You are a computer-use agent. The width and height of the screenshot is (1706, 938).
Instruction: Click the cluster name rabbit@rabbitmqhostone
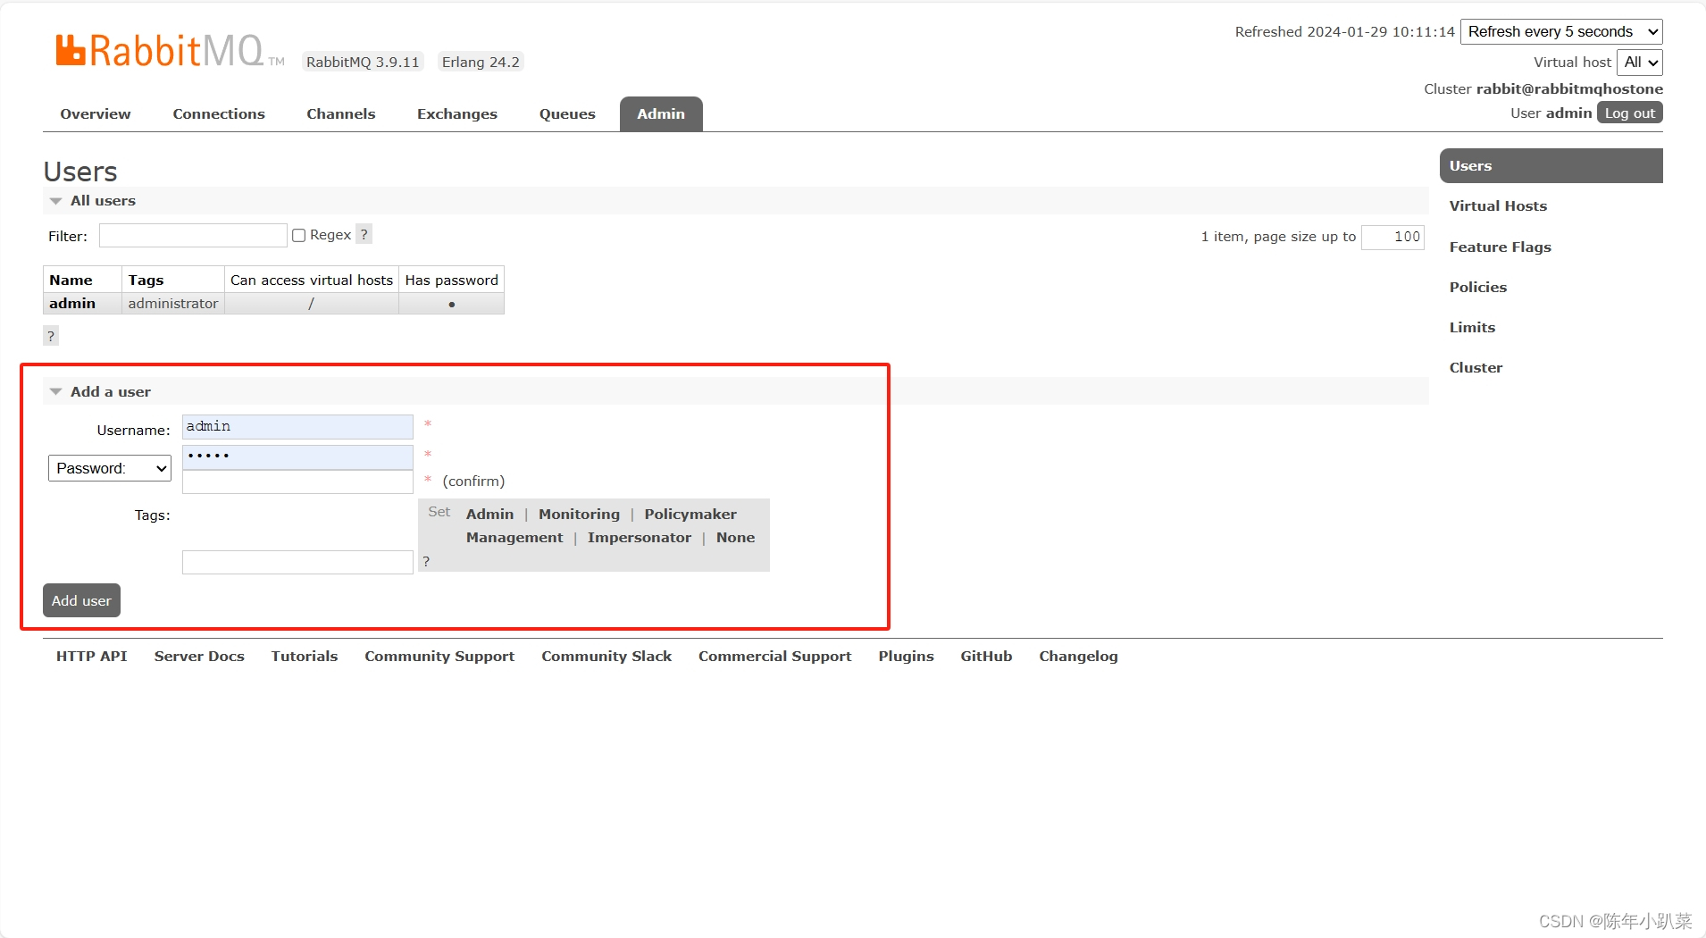(x=1569, y=89)
